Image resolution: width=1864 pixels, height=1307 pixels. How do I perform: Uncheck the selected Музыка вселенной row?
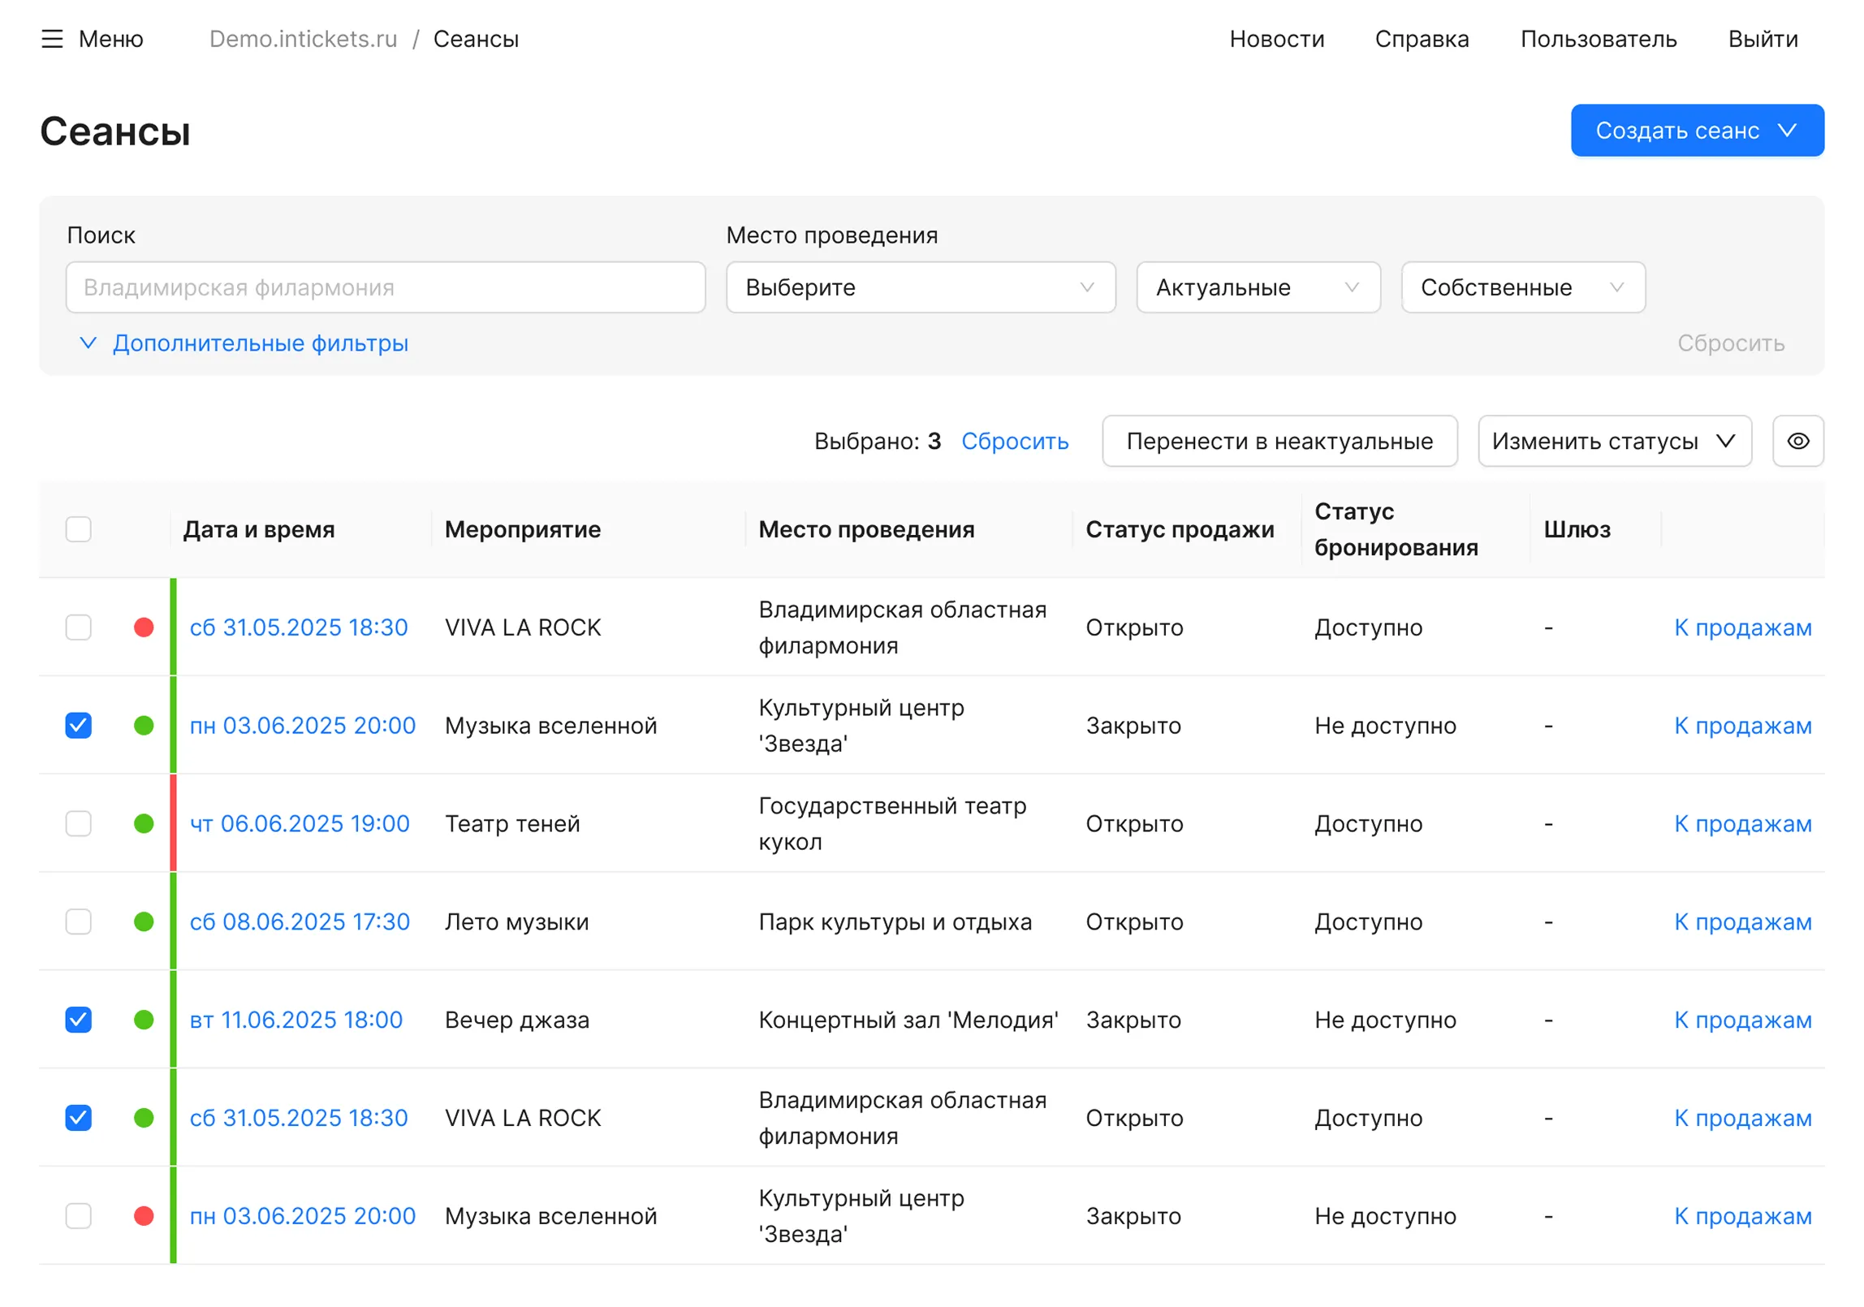pyautogui.click(x=78, y=725)
